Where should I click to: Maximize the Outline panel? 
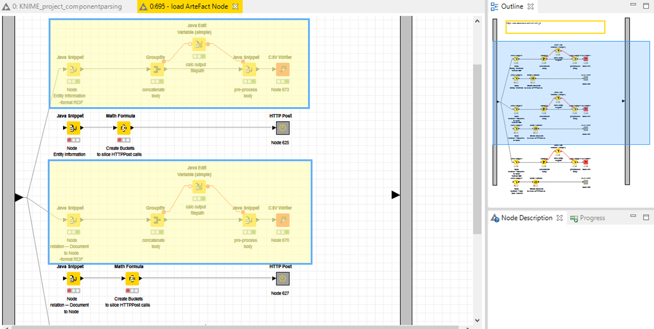click(x=645, y=6)
